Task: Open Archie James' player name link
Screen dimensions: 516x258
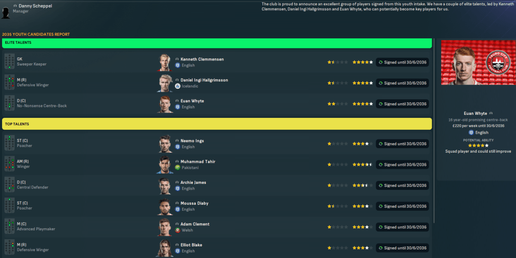Action: click(x=193, y=182)
